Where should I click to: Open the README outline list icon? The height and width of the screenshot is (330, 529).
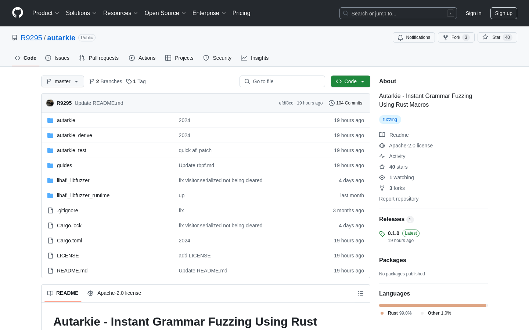[361, 293]
